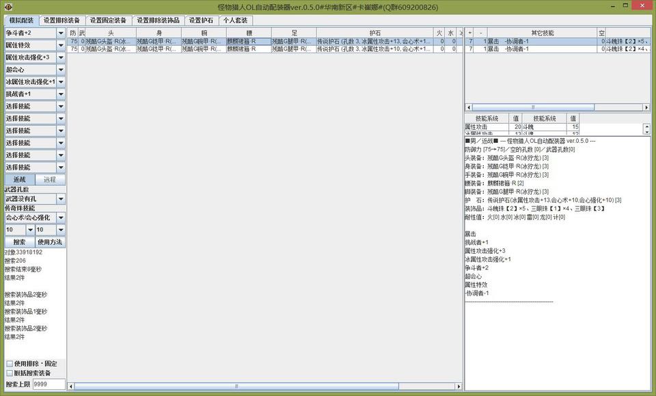
Task: Click the right arrow of the 其它技能 panel scrollbar
Action: tap(646, 107)
